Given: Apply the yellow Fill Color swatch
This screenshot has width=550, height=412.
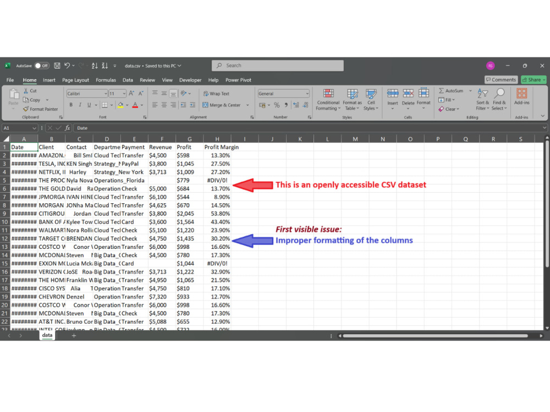Looking at the screenshot, I should pyautogui.click(x=120, y=105).
